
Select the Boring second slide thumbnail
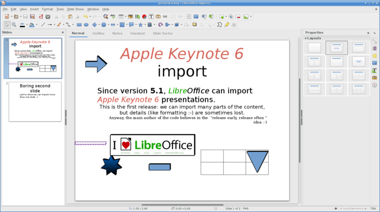pos(35,101)
